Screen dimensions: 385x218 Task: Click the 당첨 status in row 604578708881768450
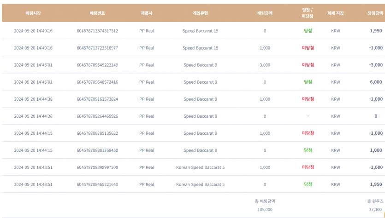(x=308, y=150)
